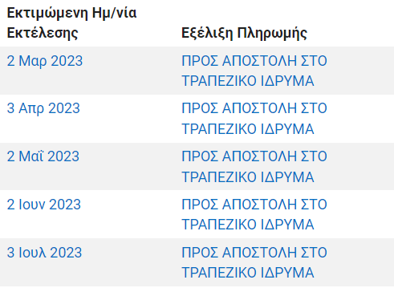
Task: Select the 3 Ιουλ 2023 date link
Action: point(44,253)
